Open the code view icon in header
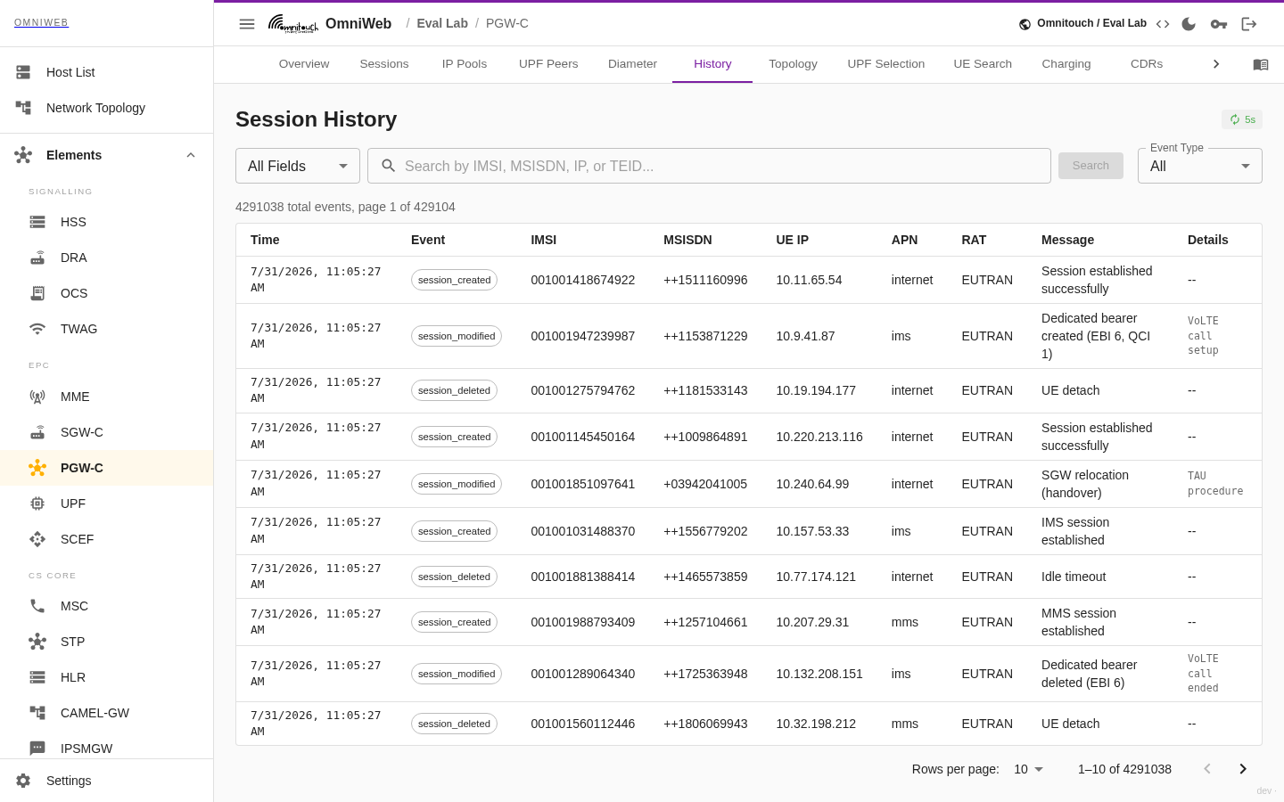This screenshot has height=802, width=1284. pos(1163,24)
